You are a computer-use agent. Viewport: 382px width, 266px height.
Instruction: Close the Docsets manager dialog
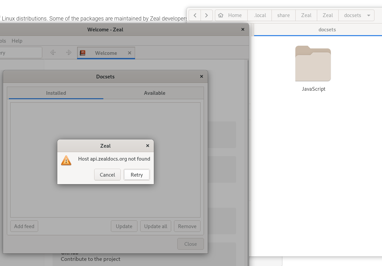point(190,244)
